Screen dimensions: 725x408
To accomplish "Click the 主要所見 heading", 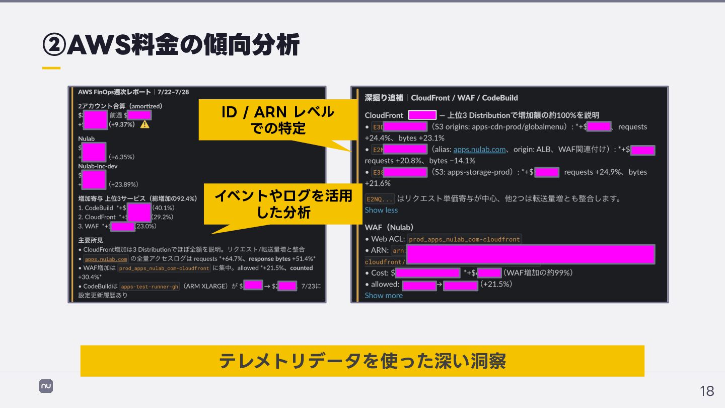I will click(x=91, y=240).
